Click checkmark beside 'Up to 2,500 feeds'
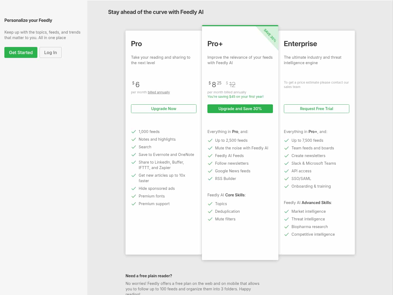The image size is (393, 295). (x=210, y=140)
